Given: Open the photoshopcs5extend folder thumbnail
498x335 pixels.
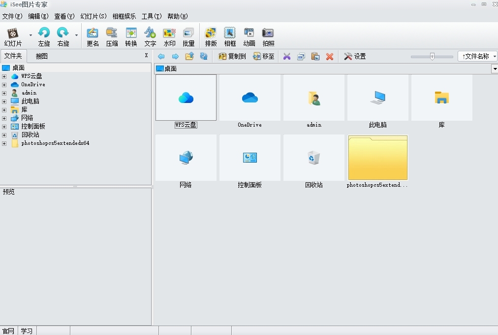Looking at the screenshot, I should pos(377,158).
